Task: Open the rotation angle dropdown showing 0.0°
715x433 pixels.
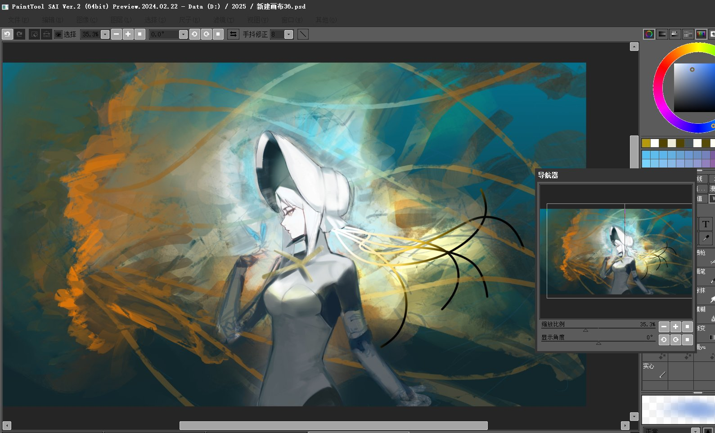Action: pyautogui.click(x=183, y=34)
